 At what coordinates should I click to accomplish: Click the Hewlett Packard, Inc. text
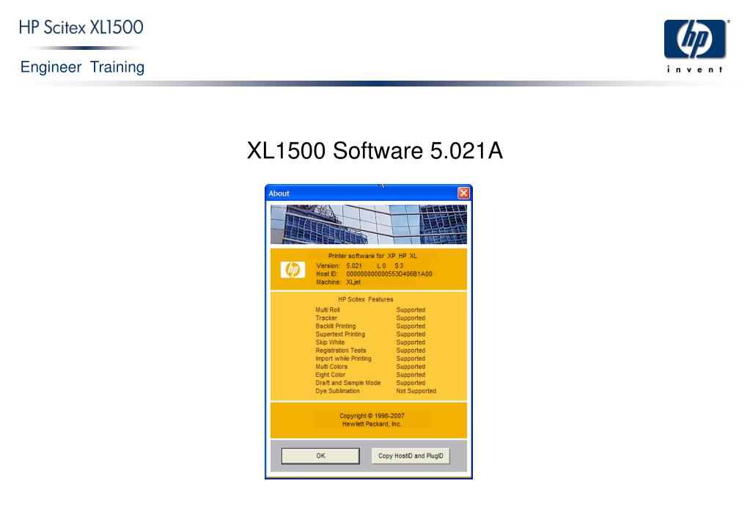tap(372, 424)
